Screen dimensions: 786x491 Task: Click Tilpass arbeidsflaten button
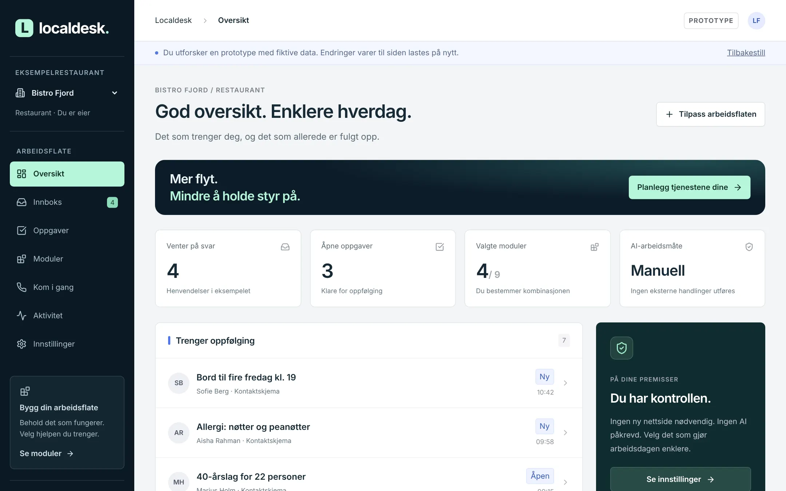pos(710,114)
